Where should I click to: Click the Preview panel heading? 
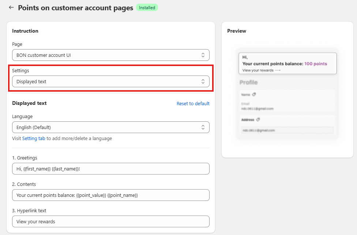click(x=237, y=31)
